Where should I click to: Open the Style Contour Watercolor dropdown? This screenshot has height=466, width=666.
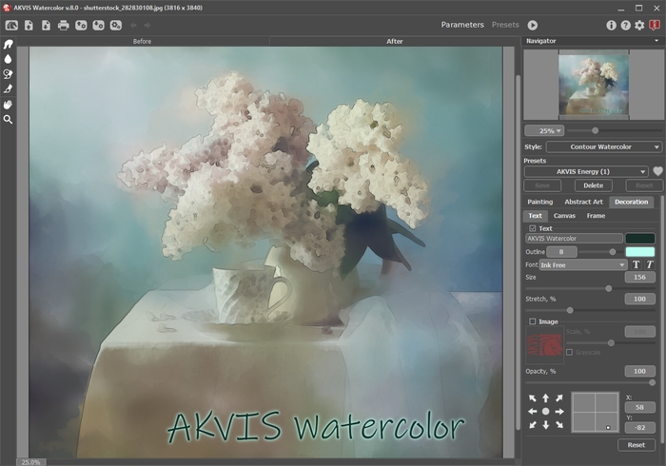pos(604,146)
